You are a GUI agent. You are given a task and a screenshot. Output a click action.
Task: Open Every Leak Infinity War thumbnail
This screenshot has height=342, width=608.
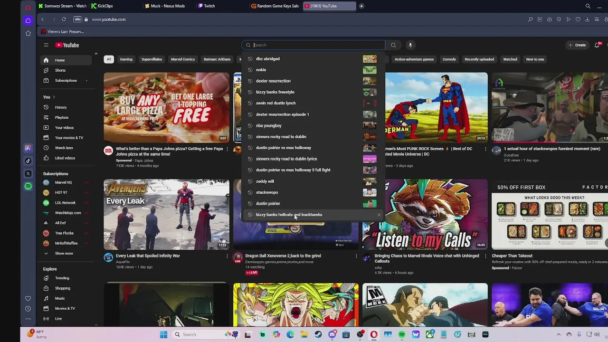coord(166,214)
